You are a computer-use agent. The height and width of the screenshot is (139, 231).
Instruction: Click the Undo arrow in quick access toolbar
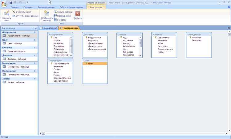pos(15,2)
